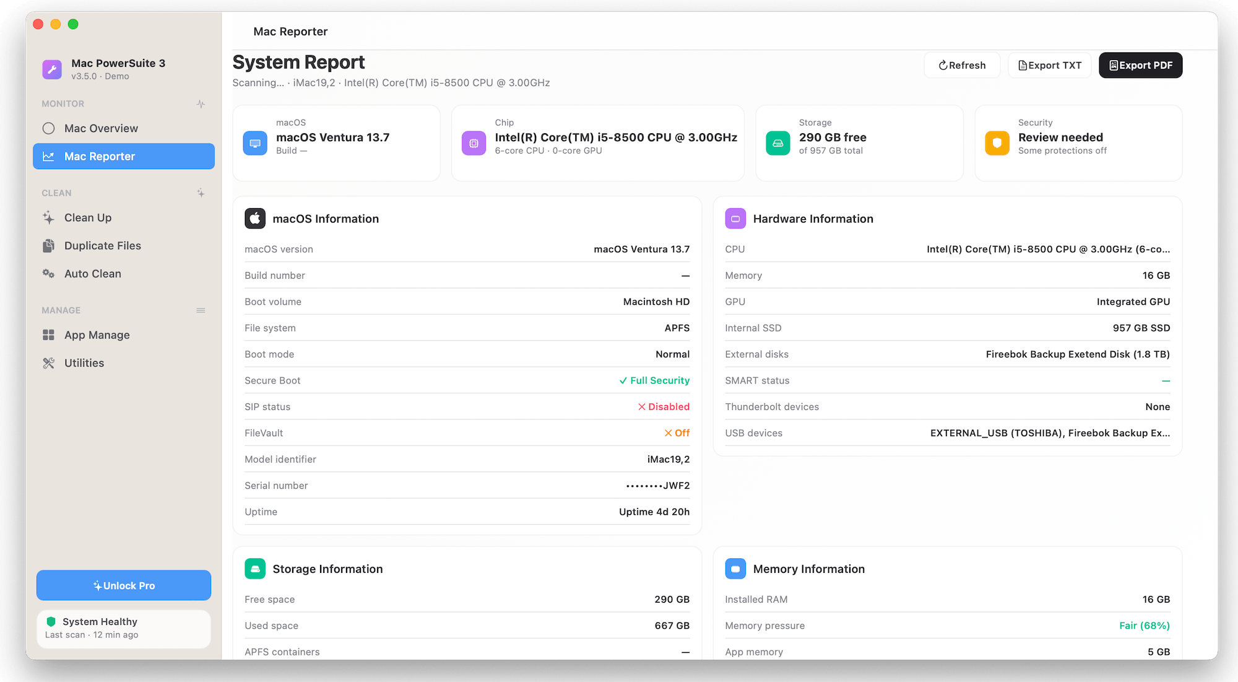Click the purple Hardware Information icon
The width and height of the screenshot is (1238, 682).
[x=735, y=219]
